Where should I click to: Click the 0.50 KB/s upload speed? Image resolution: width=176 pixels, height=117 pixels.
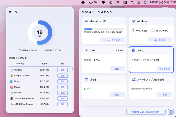[x=142, y=31]
